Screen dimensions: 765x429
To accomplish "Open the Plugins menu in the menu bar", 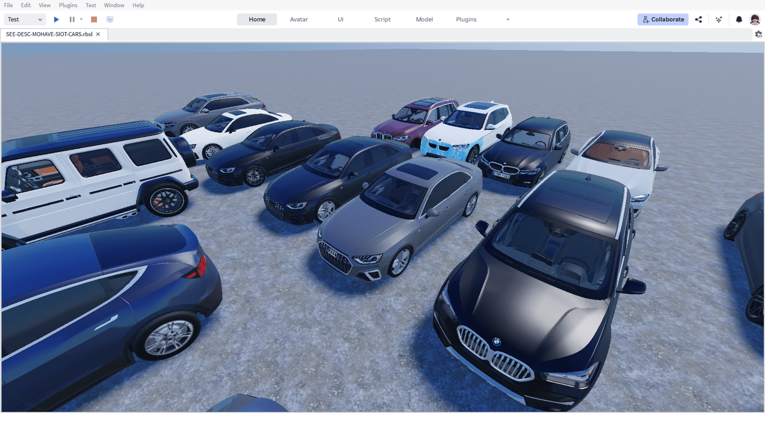I will click(x=68, y=5).
